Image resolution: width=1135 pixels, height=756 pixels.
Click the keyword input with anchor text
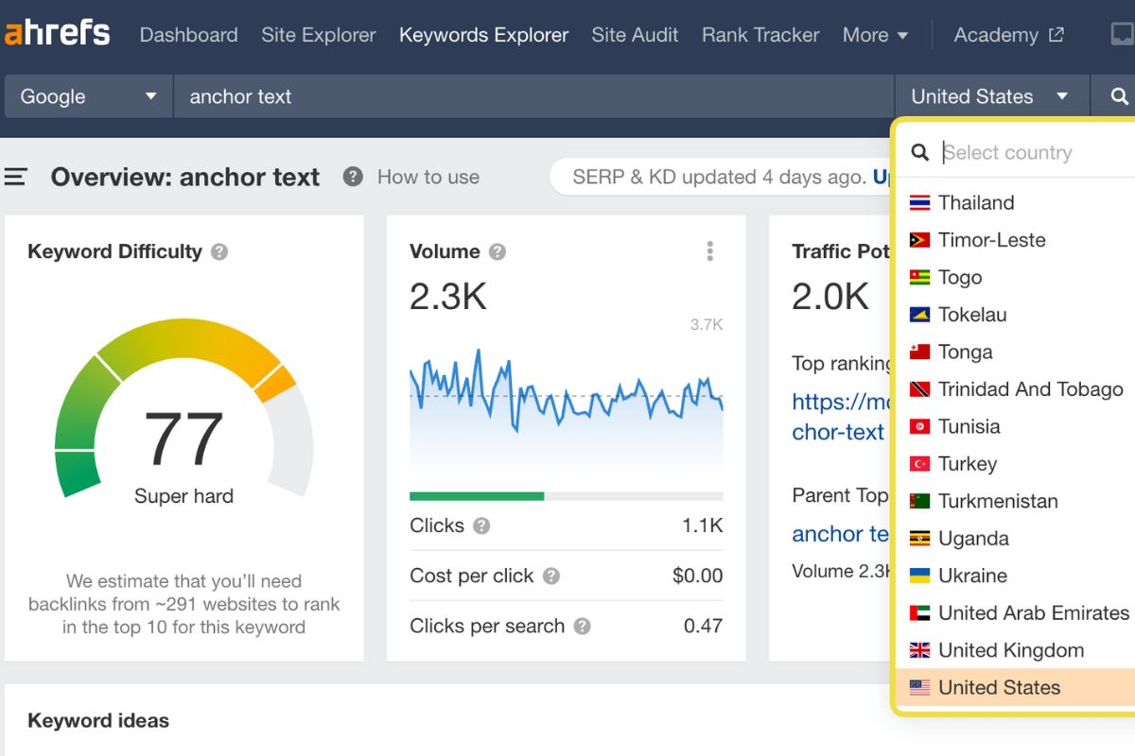click(533, 96)
